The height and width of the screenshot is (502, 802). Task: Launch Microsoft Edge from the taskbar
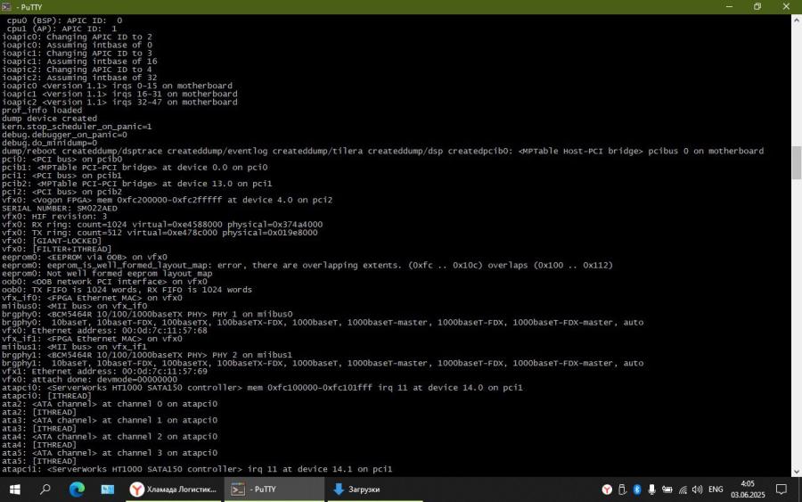click(77, 490)
